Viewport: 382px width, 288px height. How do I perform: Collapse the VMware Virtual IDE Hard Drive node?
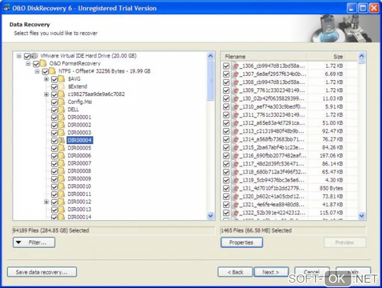click(19, 56)
